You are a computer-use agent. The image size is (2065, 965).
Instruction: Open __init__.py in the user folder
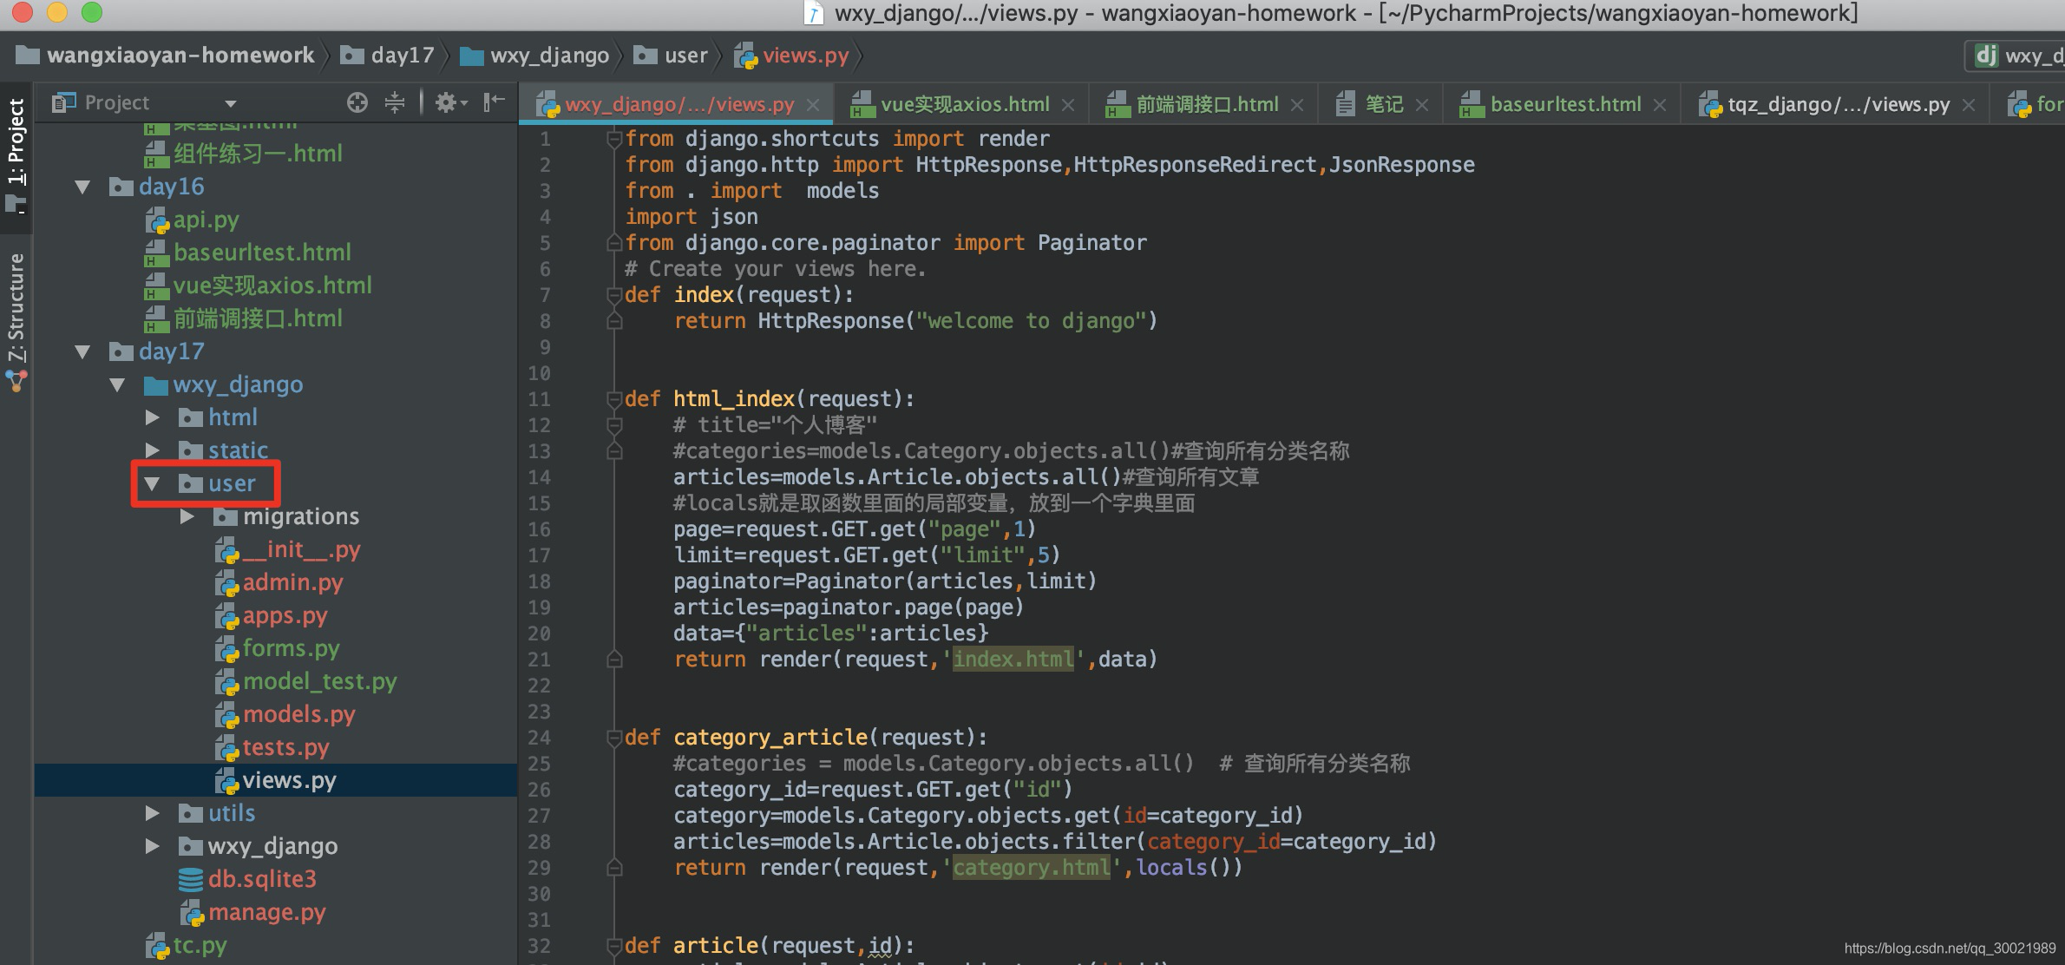287,549
